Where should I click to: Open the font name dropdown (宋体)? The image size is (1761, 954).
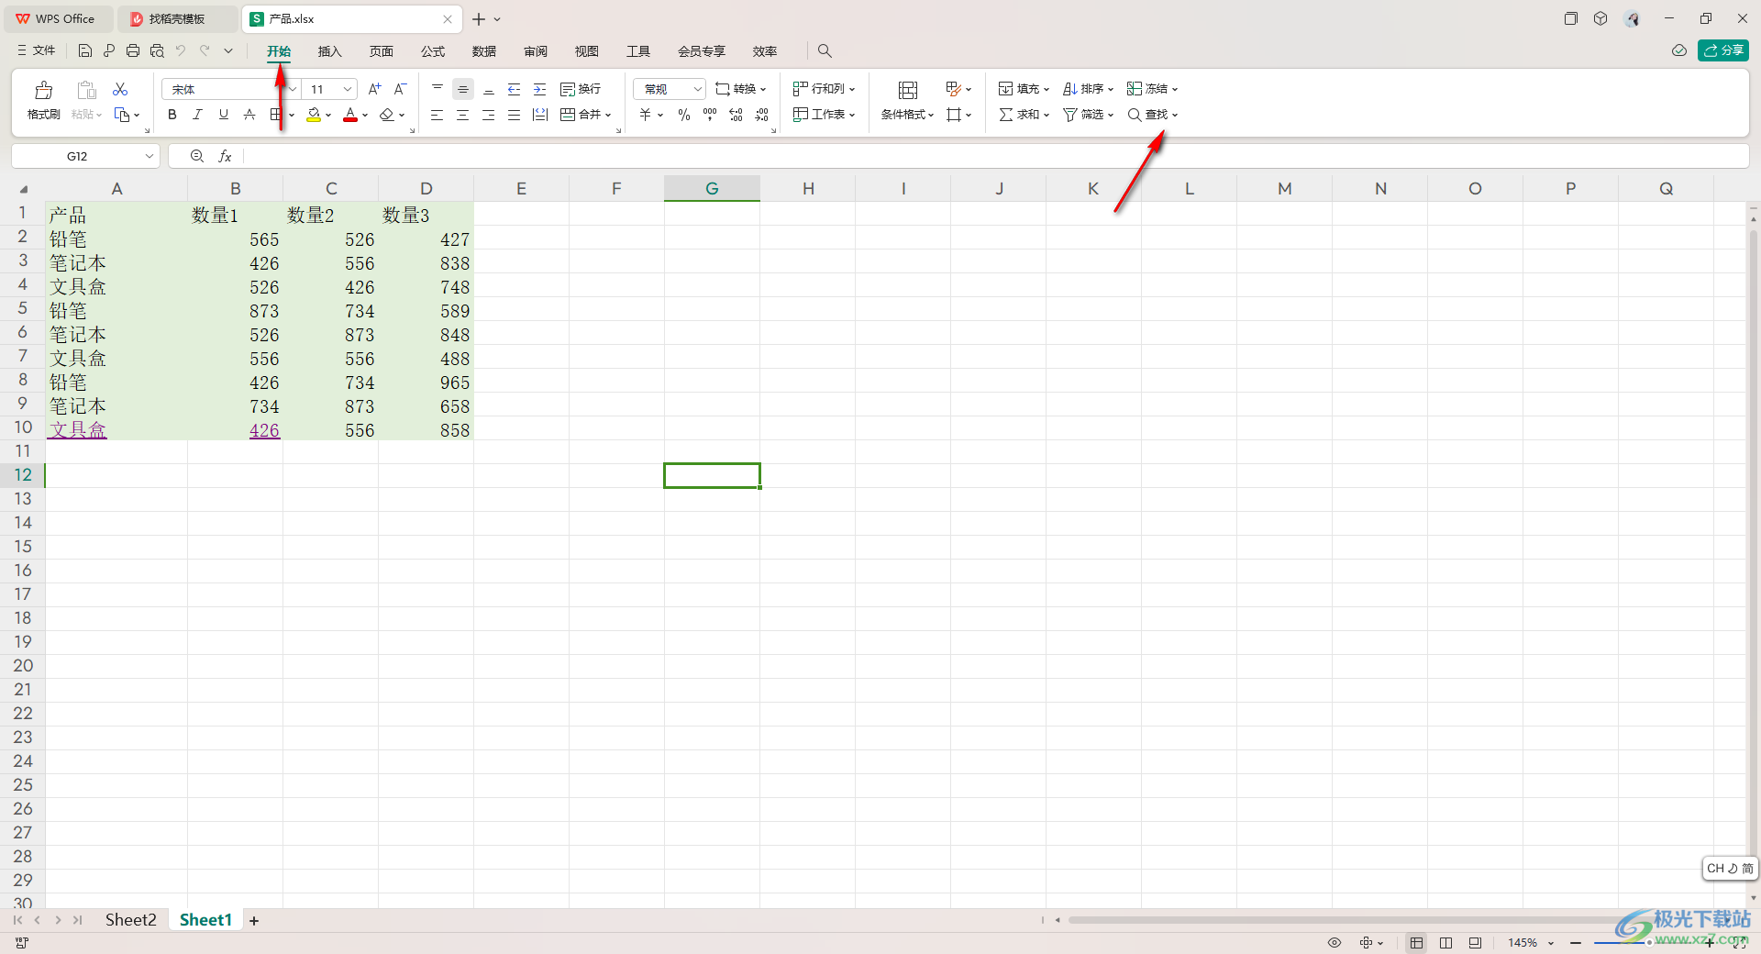pos(293,89)
